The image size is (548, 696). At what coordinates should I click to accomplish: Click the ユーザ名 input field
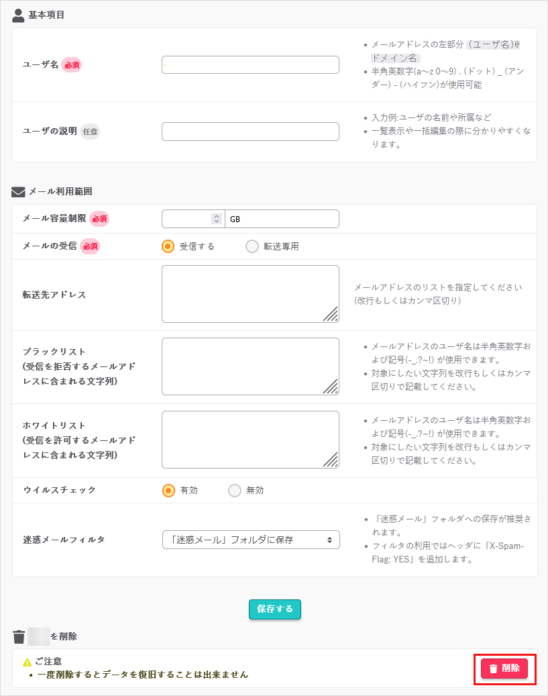click(250, 64)
